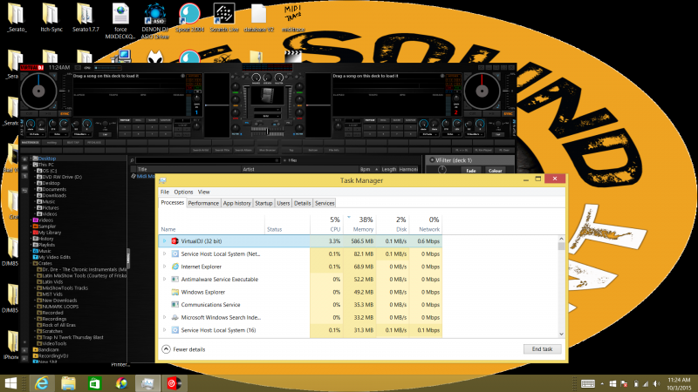Click the VFilter (deck 1) effect power icon
This screenshot has height=392, width=698.
tap(432, 160)
